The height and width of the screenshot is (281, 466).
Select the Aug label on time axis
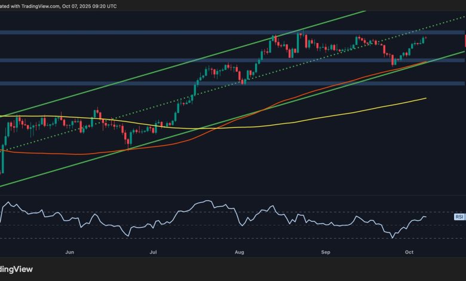(240, 253)
